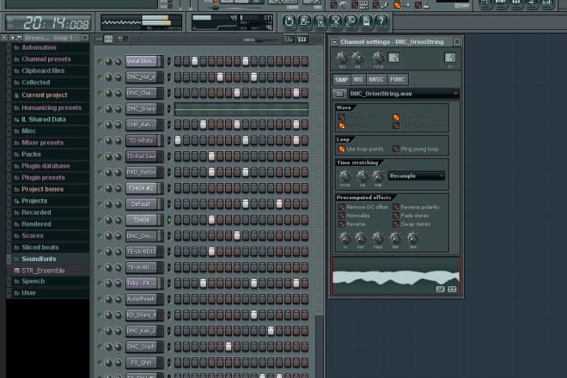The height and width of the screenshot is (378, 567).
Task: Enable Use loop points checkbox
Action: (x=341, y=149)
